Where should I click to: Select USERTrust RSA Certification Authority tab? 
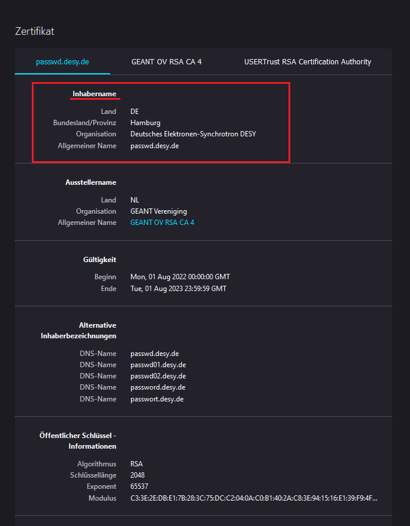click(307, 62)
